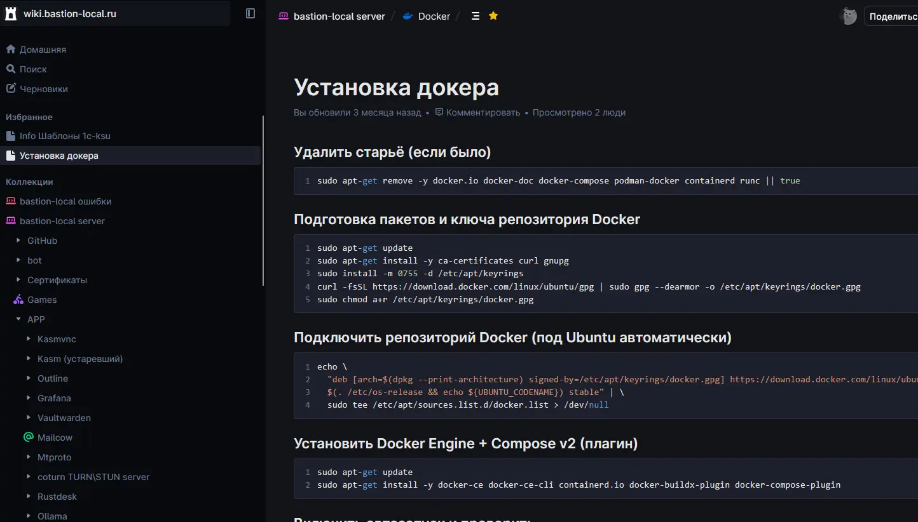The width and height of the screenshot is (918, 522).
Task: Click the Подключить репозиторий Docker heading
Action: point(512,338)
